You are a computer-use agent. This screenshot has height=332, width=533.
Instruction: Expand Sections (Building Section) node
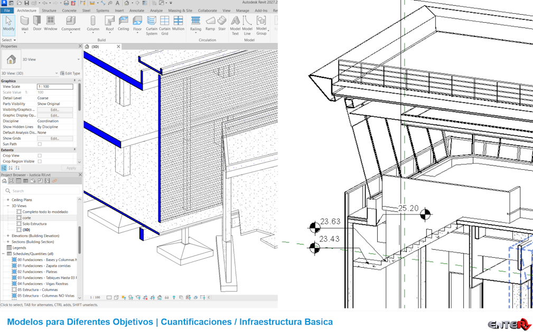point(8,242)
